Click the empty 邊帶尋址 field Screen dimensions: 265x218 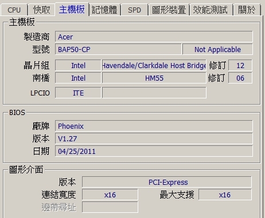click(110, 207)
